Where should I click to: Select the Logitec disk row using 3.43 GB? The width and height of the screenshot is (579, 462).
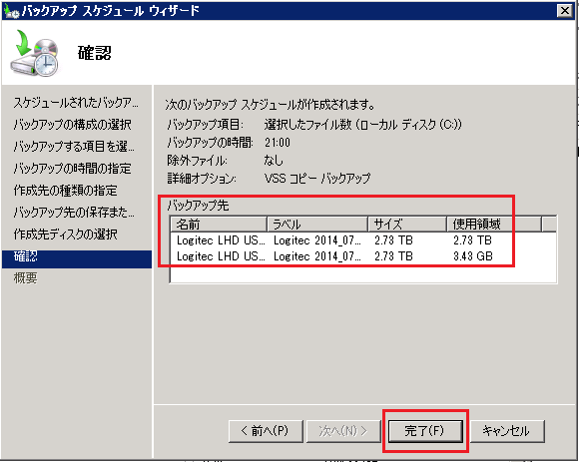coord(363,255)
